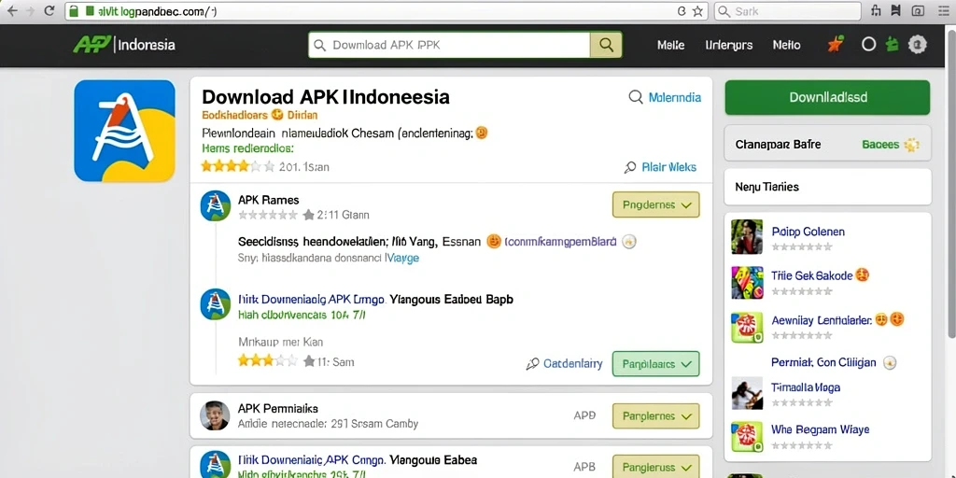Image resolution: width=956 pixels, height=478 pixels.
Task: Expand the Pangleruss dropdown
Action: pos(655,467)
